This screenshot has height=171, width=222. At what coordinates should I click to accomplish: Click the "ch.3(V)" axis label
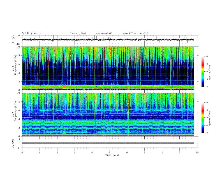pyautogui.click(x=13, y=143)
